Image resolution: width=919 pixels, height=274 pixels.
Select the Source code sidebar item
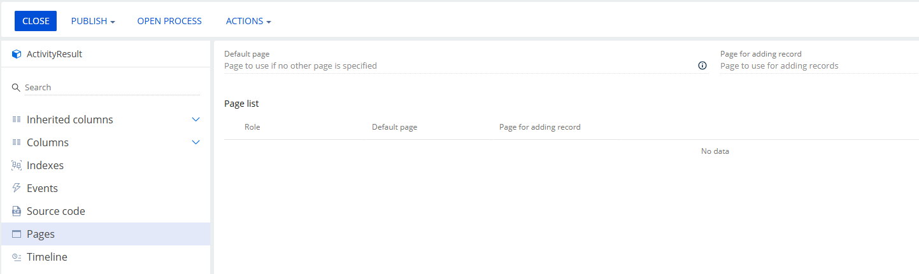[x=106, y=211]
